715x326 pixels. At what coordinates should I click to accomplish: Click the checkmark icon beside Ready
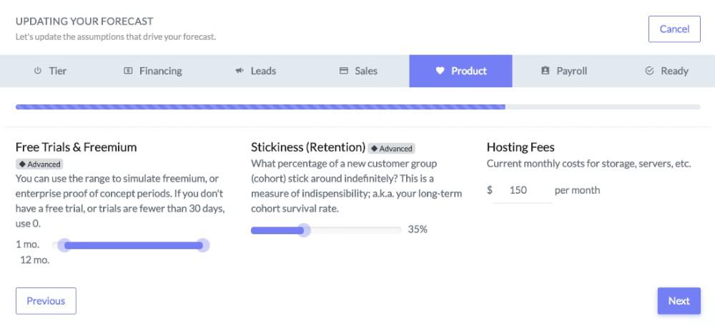tap(650, 71)
